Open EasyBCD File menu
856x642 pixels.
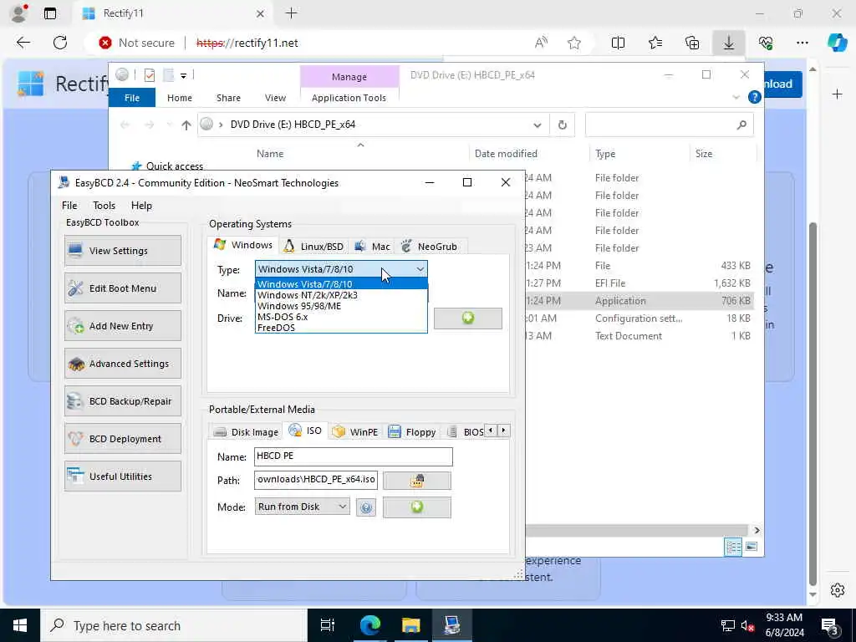(x=69, y=206)
